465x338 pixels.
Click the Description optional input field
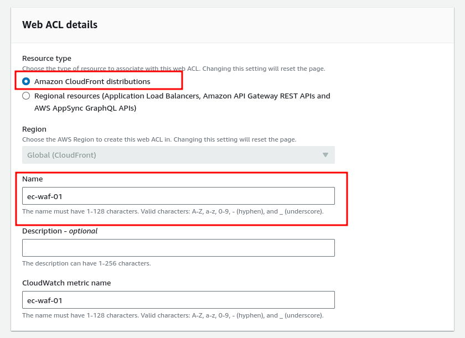178,248
